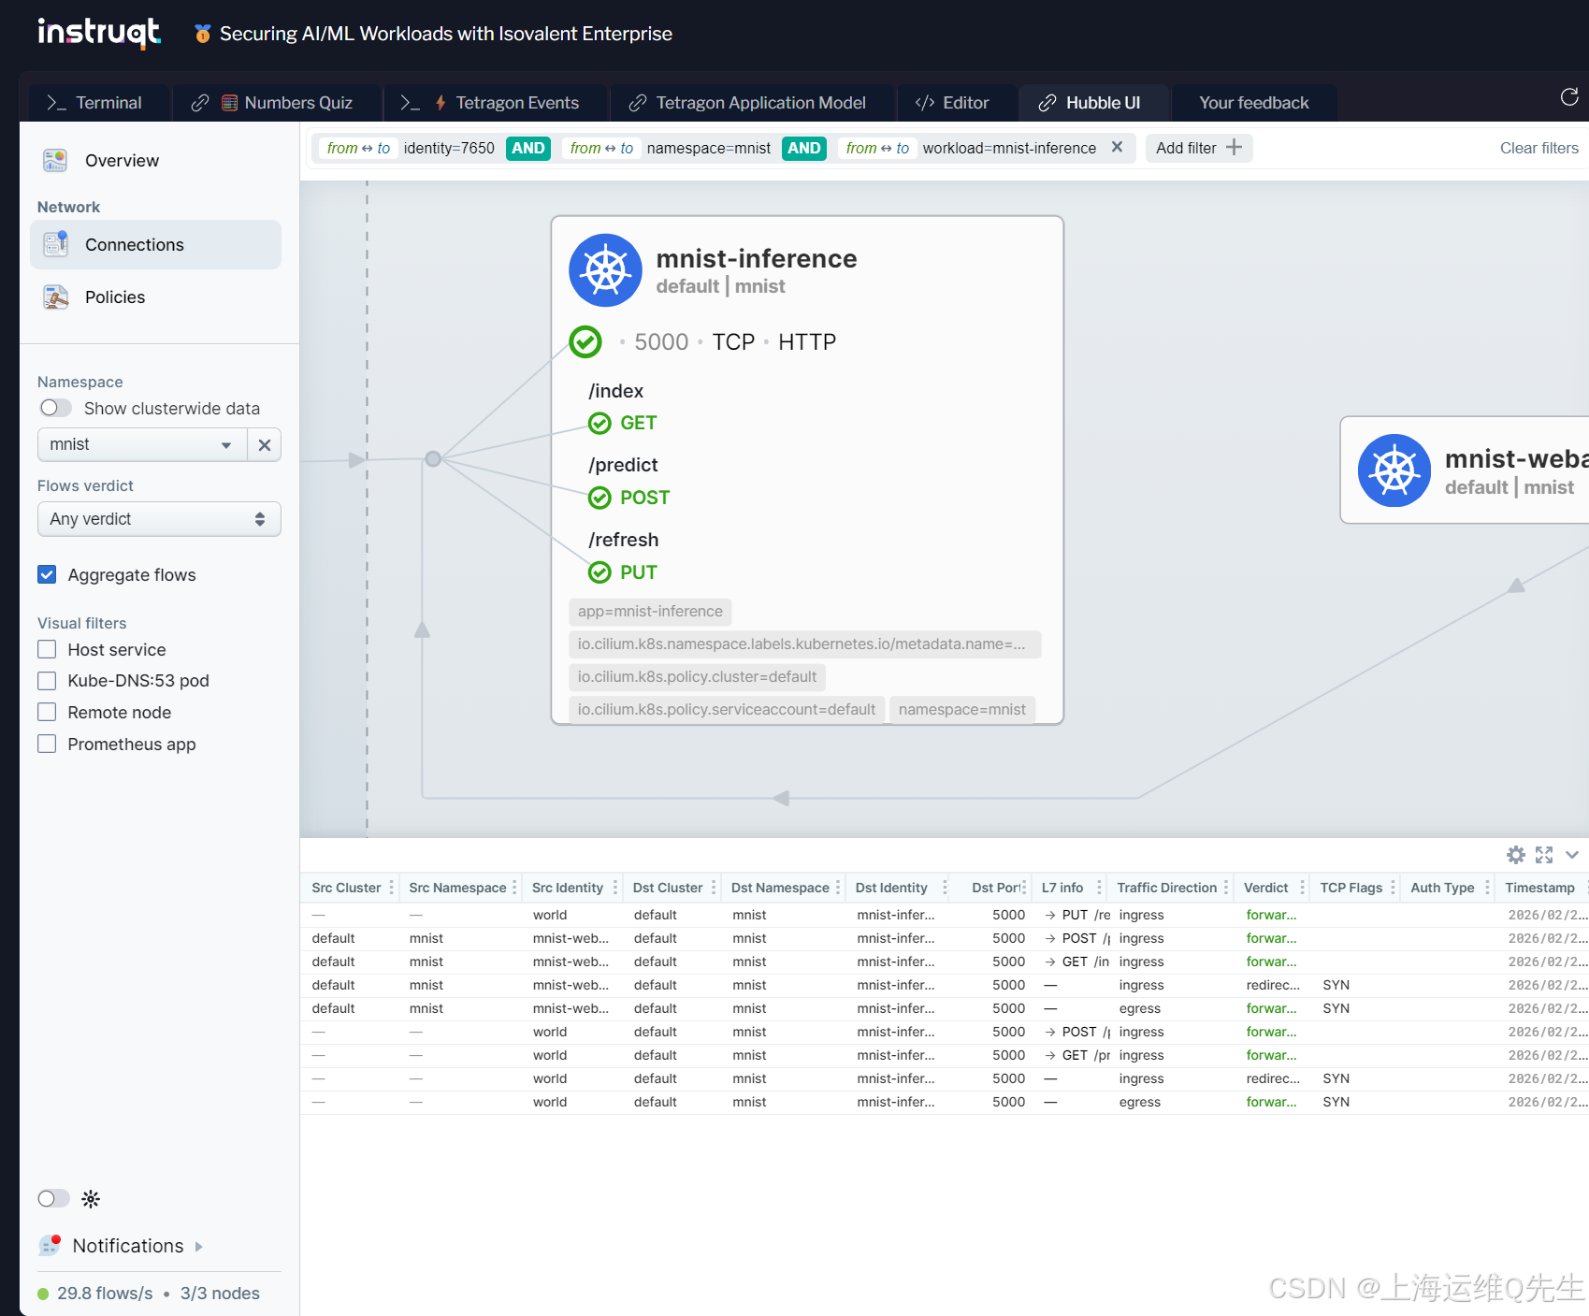Click the app=mnist-inference label tag

[650, 612]
